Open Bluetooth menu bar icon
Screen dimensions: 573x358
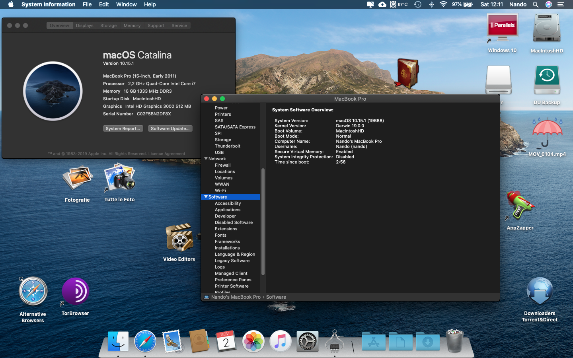431,4
